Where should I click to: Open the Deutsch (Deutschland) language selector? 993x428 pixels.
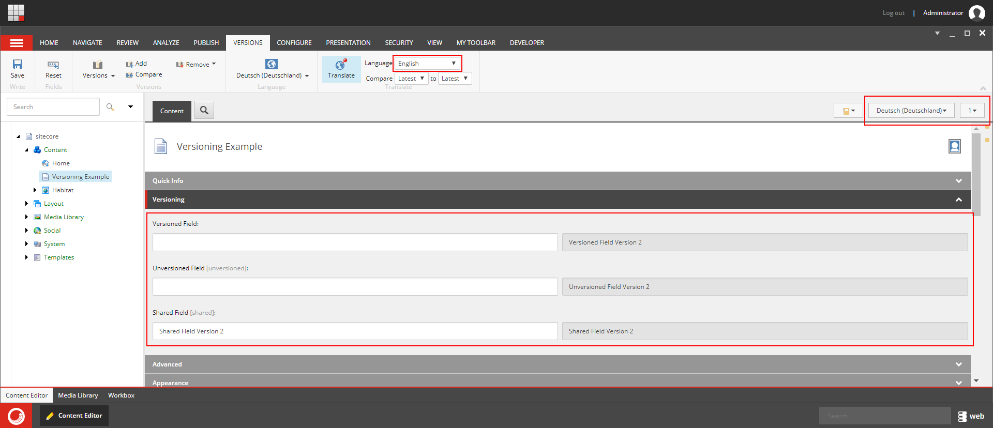pyautogui.click(x=911, y=111)
